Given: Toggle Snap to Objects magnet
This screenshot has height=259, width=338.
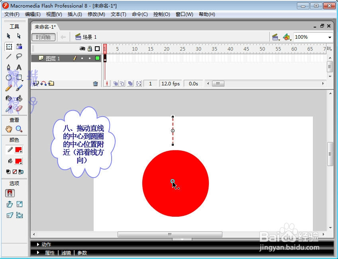Looking at the screenshot, I should pos(10,193).
